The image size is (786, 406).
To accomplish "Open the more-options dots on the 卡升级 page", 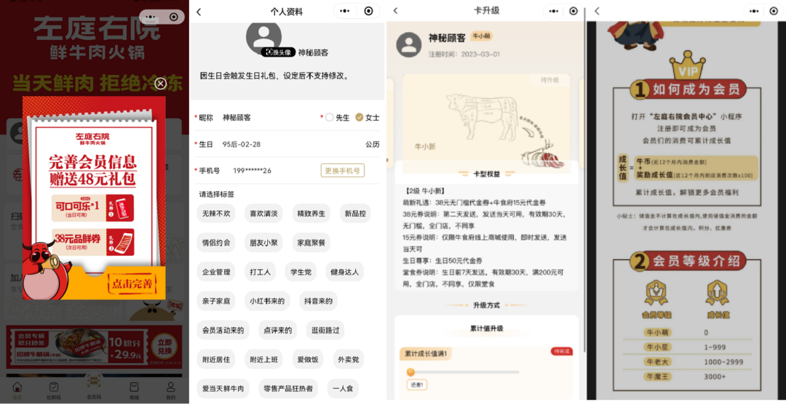I will [x=554, y=11].
